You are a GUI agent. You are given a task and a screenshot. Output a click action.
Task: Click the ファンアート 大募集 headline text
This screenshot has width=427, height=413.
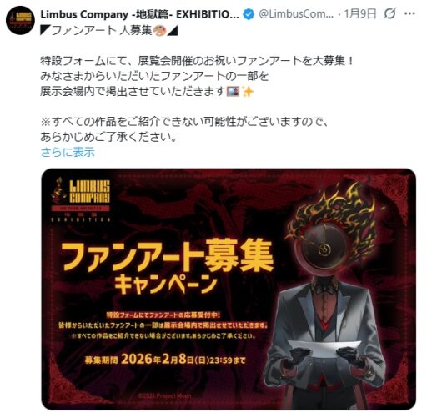pyautogui.click(x=101, y=30)
